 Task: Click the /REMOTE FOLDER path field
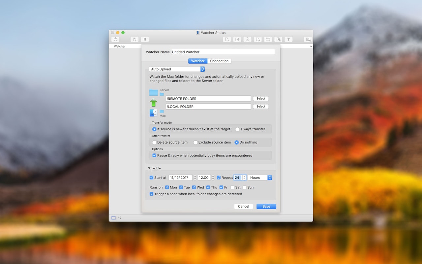[x=208, y=99]
